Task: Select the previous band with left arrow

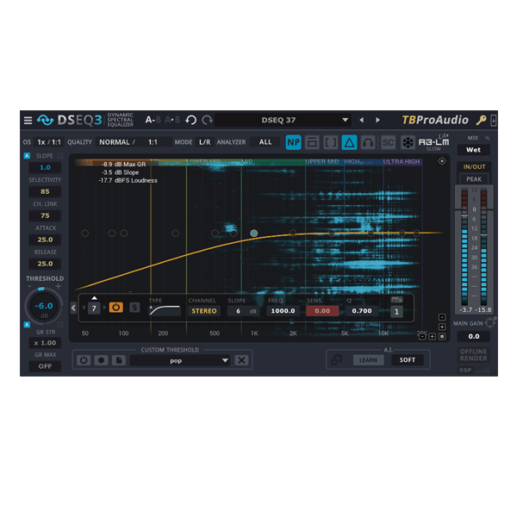Action: tap(84, 308)
